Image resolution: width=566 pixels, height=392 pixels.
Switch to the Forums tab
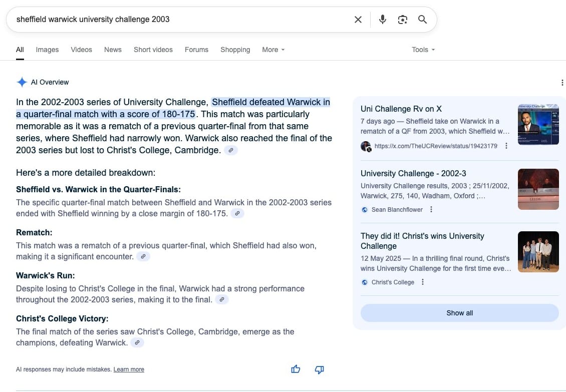196,50
